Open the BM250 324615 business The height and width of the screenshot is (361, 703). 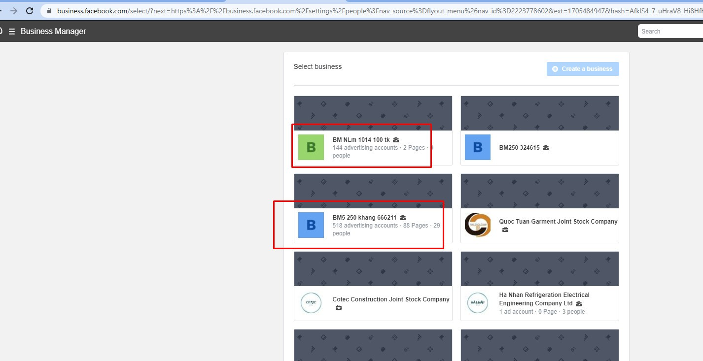[519, 147]
